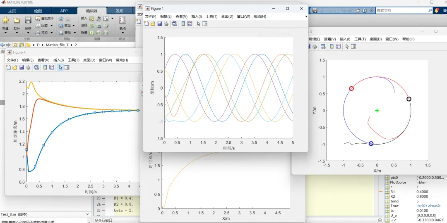
Task: Click the 比较 (Compare) button in ribbon
Action: point(42,26)
